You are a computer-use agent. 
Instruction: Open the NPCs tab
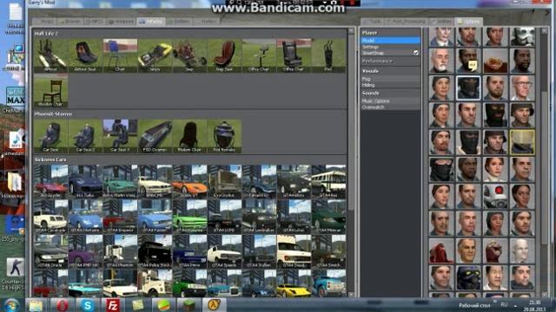tap(95, 22)
